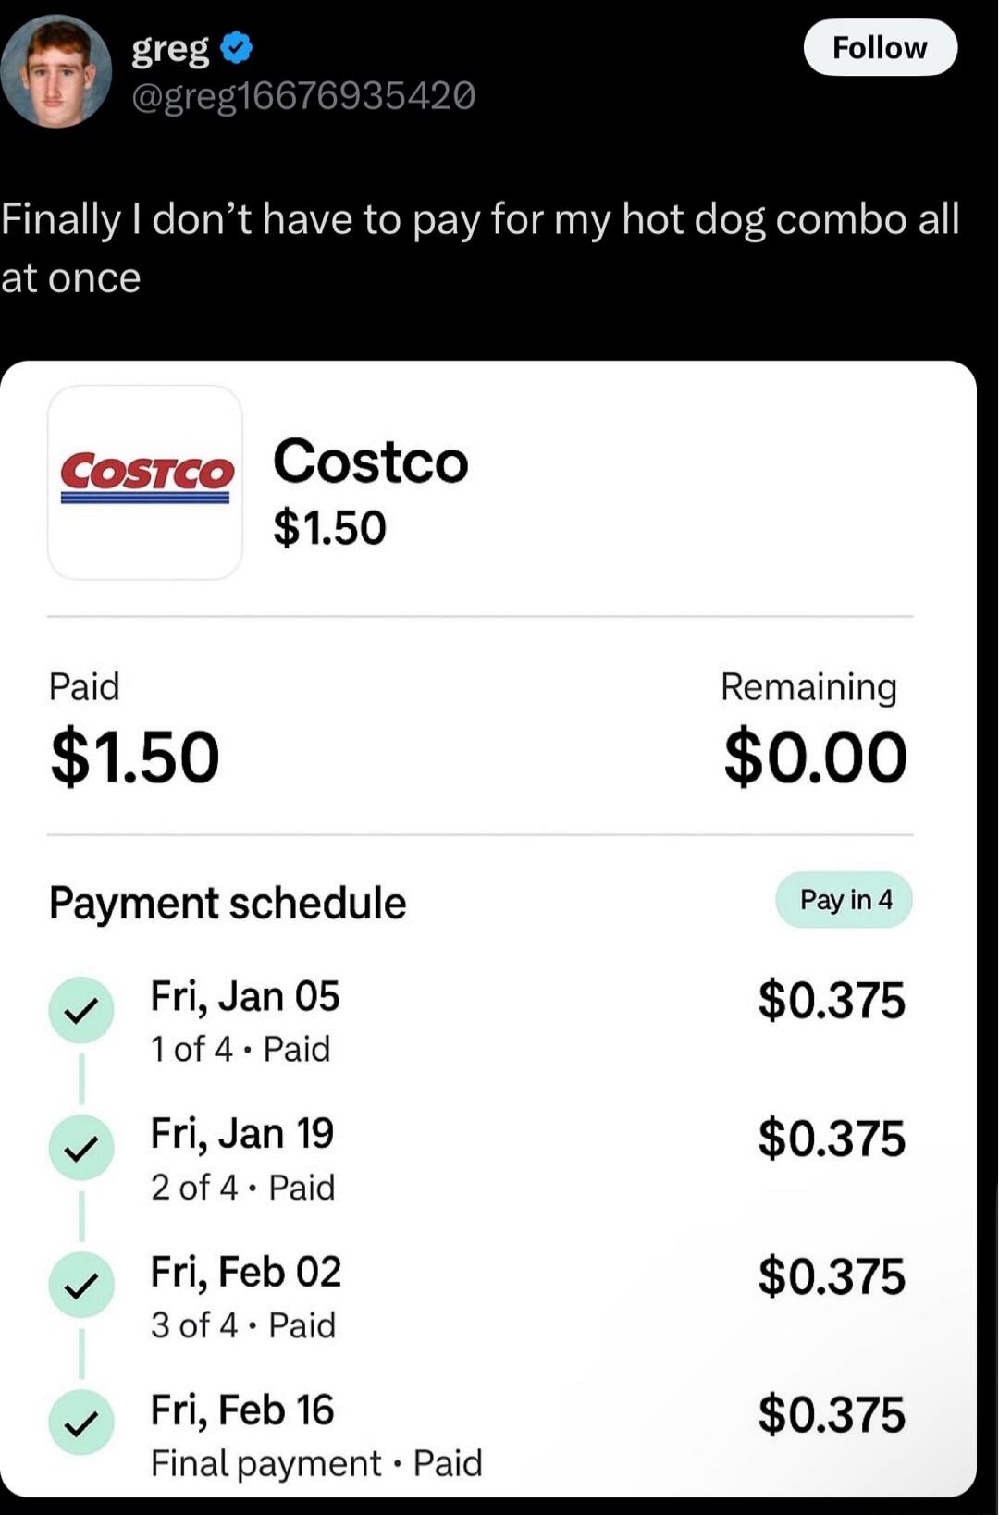Click the blue verified badge
The height and width of the screenshot is (1515, 999).
click(238, 46)
